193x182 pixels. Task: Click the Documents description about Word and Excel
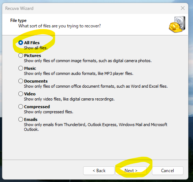point(96,86)
